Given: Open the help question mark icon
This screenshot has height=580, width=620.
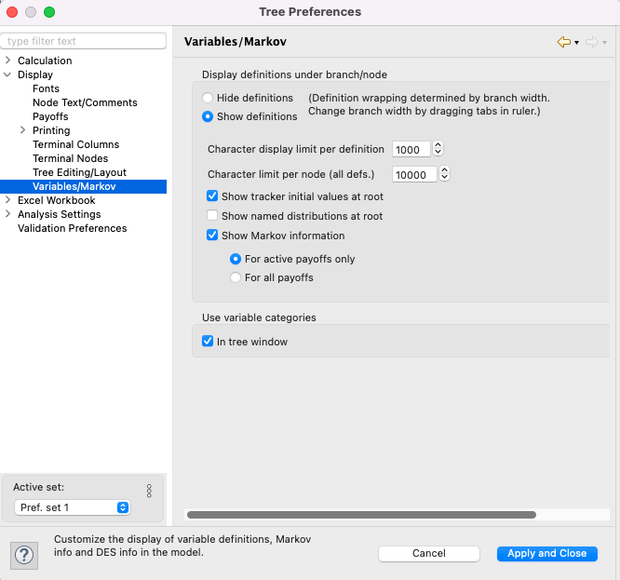Looking at the screenshot, I should (x=24, y=555).
